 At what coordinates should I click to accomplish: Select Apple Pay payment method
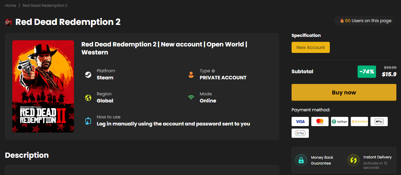click(379, 121)
